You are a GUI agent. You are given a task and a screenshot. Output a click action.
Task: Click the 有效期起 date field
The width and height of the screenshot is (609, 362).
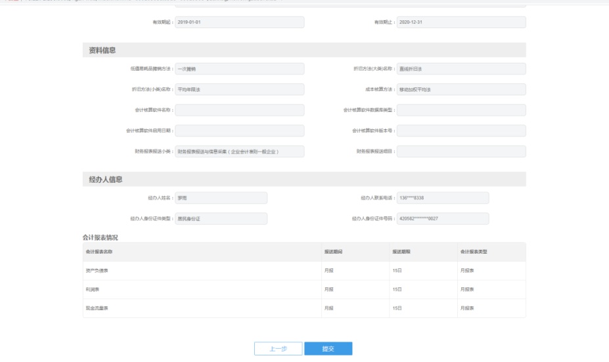pyautogui.click(x=240, y=22)
